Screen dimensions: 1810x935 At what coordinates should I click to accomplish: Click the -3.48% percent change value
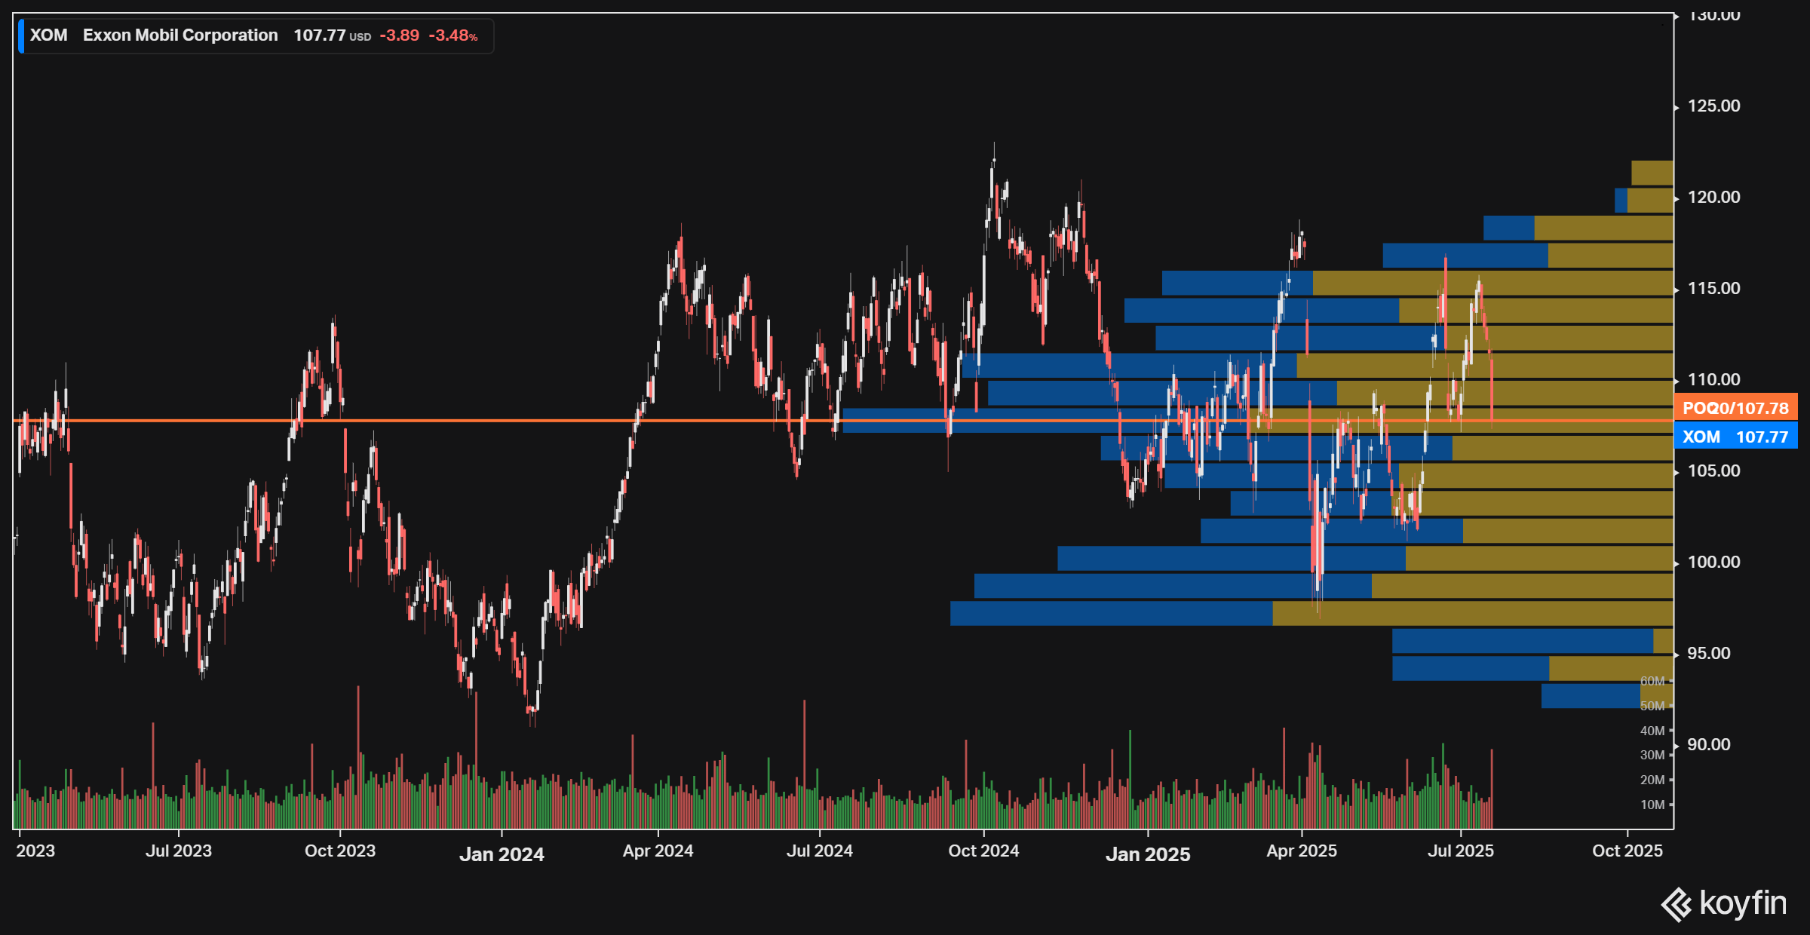point(452,35)
